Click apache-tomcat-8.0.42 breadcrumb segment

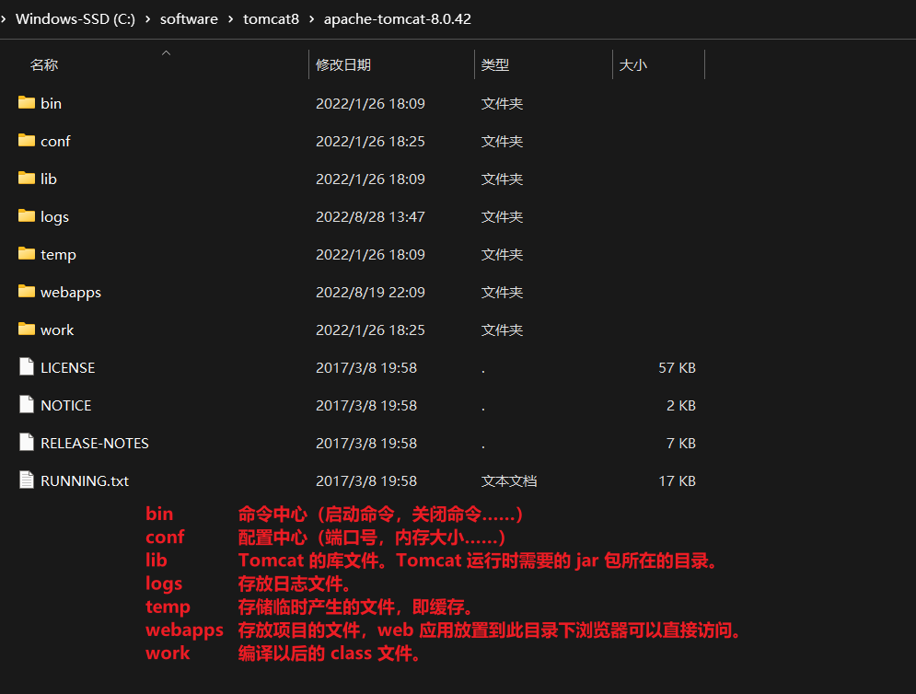pos(398,19)
